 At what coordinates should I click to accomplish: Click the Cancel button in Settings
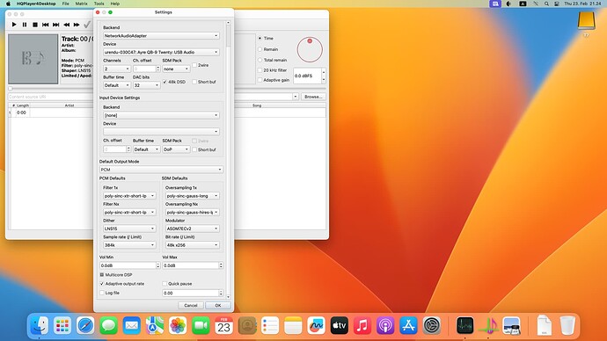point(191,306)
